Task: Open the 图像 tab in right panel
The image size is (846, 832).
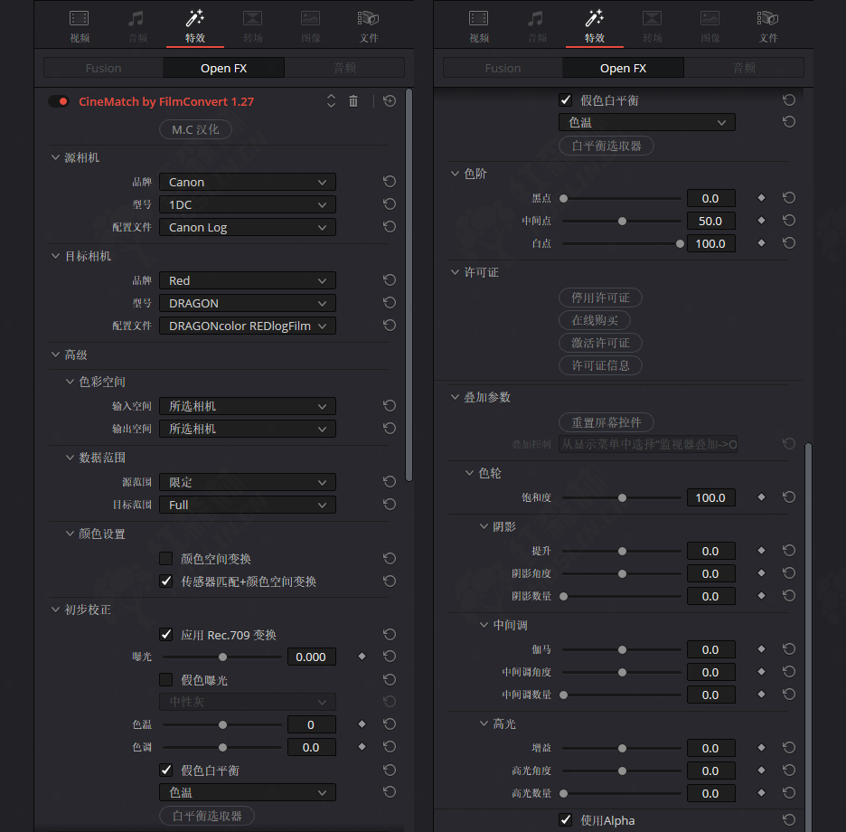Action: pos(710,26)
